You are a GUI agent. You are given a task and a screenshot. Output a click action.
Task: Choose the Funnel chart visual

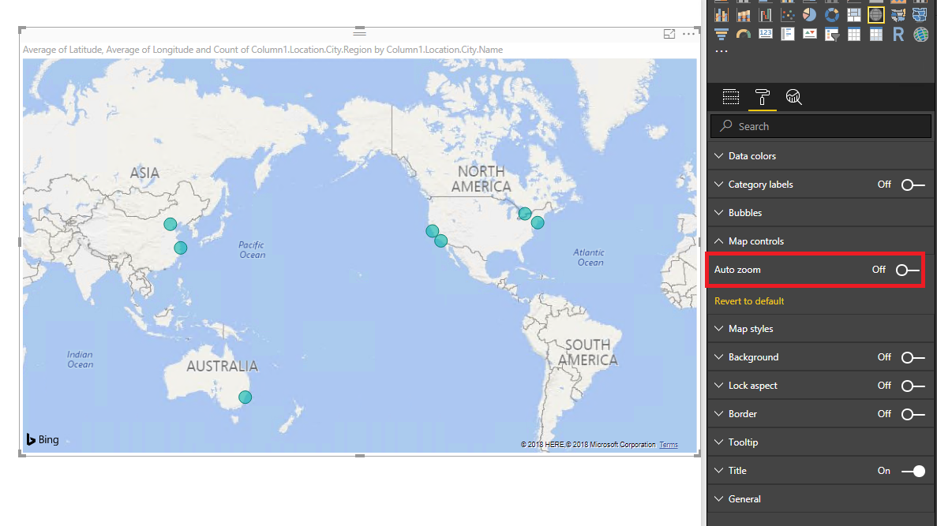pyautogui.click(x=721, y=35)
